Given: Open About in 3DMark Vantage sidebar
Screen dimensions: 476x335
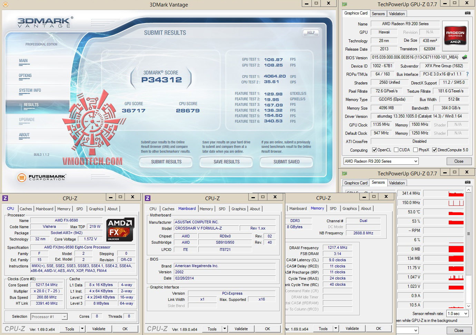Looking at the screenshot, I should (x=24, y=135).
